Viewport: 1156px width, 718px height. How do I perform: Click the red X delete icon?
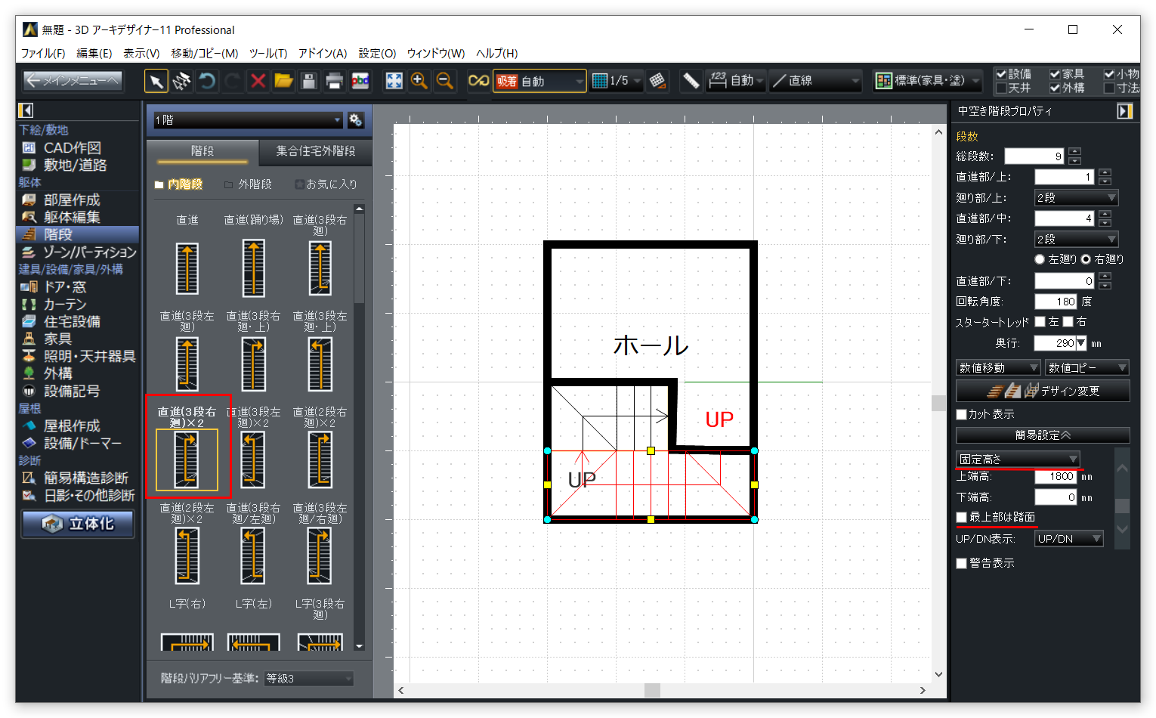258,81
